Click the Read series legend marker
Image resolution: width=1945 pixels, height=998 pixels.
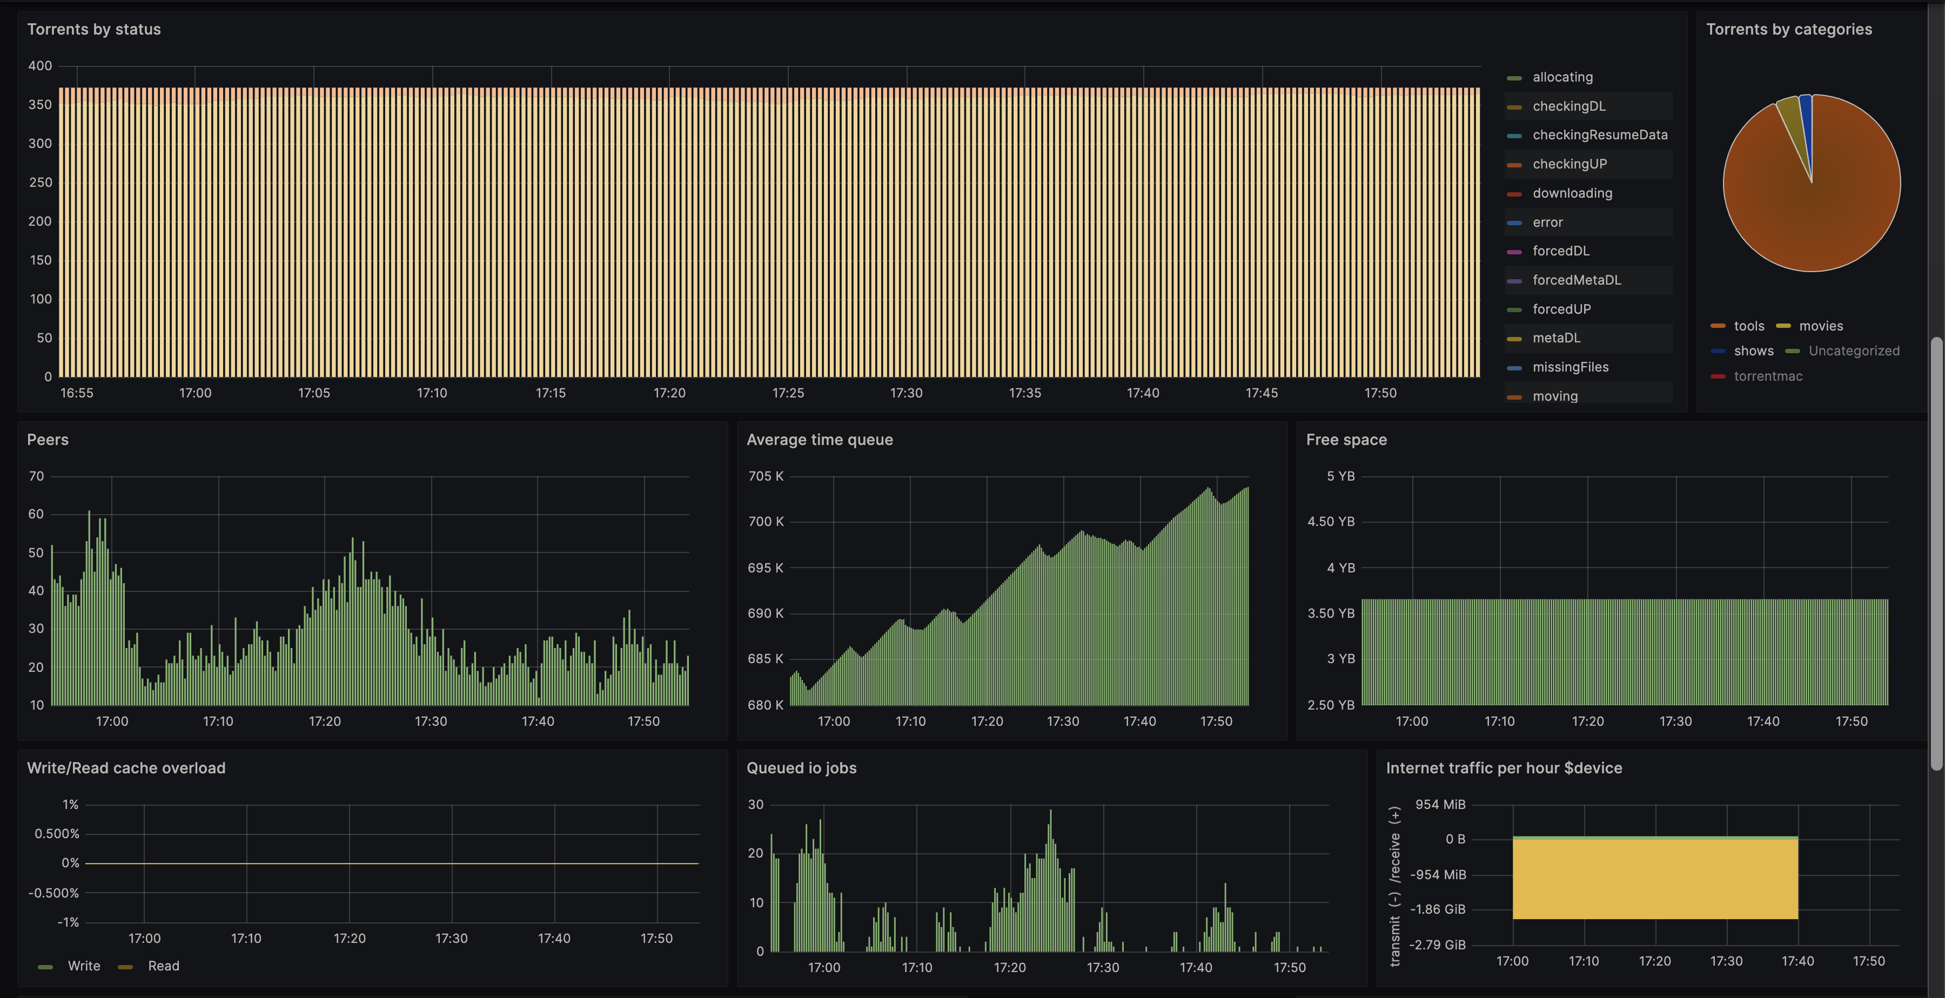click(125, 966)
